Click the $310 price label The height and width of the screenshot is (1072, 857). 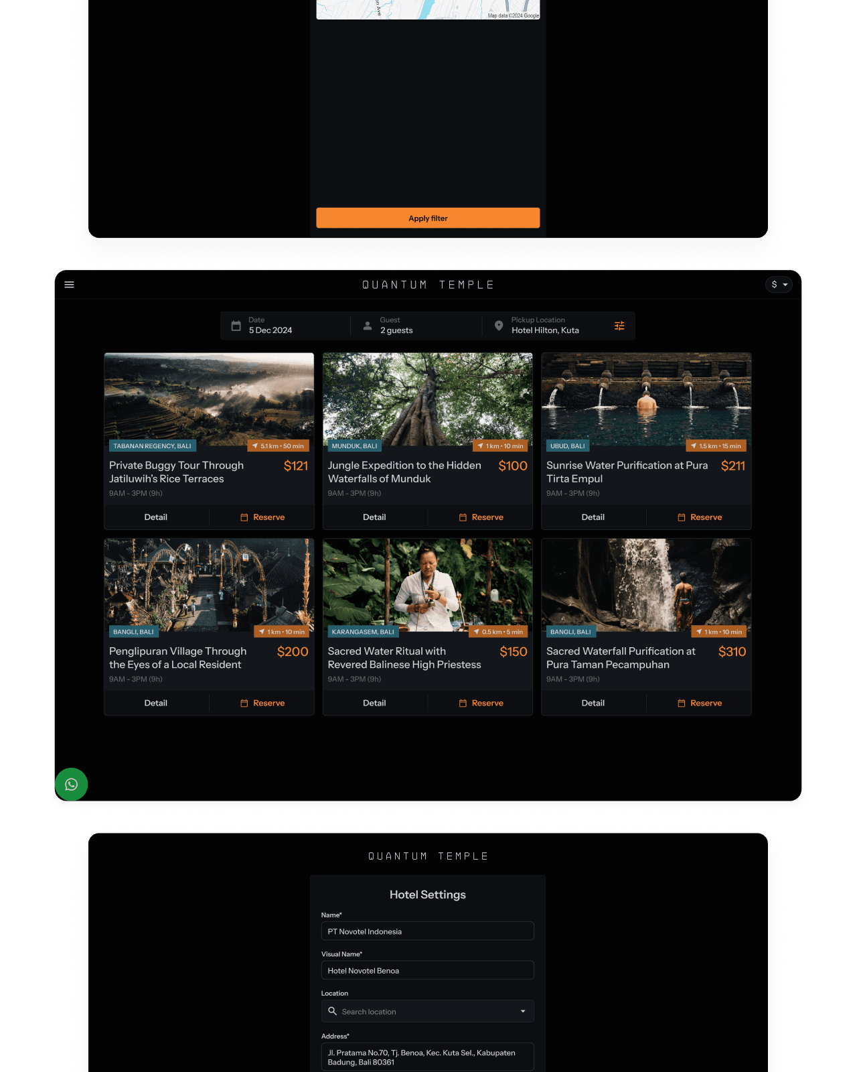point(732,651)
